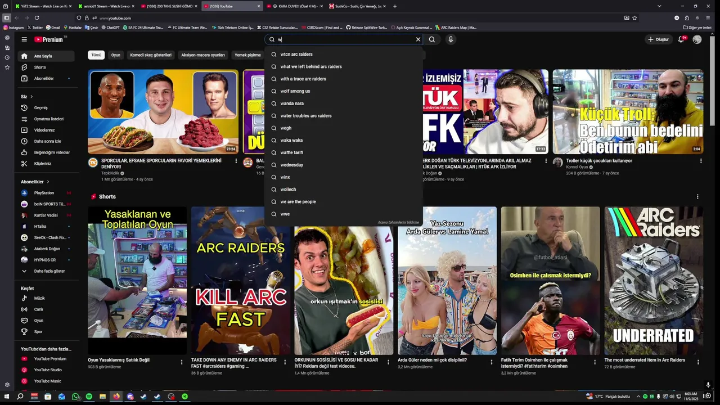This screenshot has height=405, width=720.
Task: Open the account profile avatar
Action: (x=697, y=39)
